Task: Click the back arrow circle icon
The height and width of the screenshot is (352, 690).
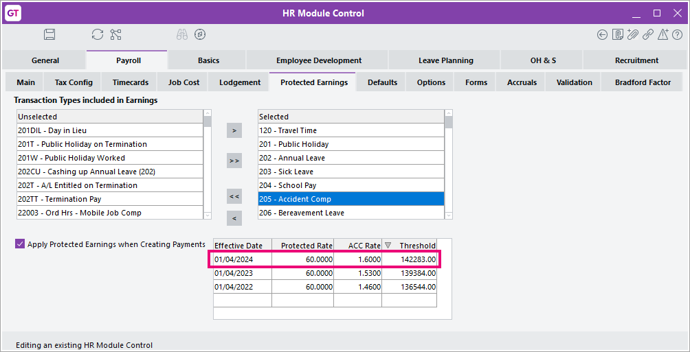Action: [x=603, y=34]
